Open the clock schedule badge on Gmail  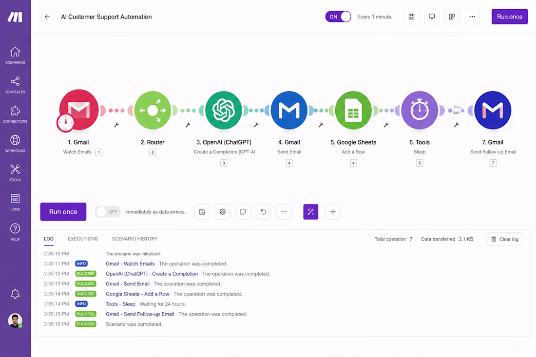(x=66, y=123)
